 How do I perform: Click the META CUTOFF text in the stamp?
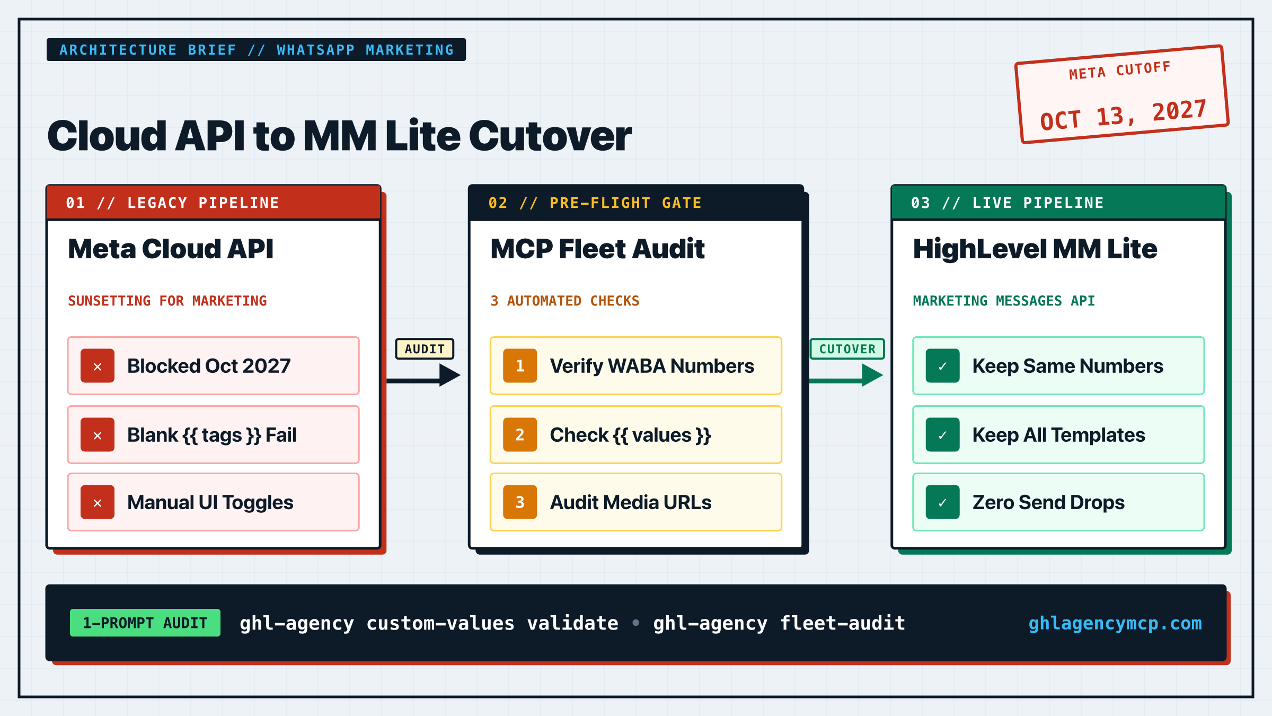[1119, 71]
